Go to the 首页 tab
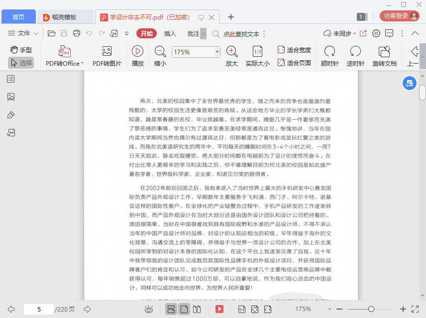This screenshot has height=318, width=426. click(18, 17)
